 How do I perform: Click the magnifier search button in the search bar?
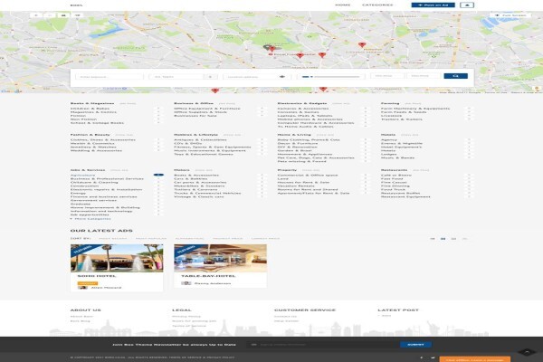point(455,76)
